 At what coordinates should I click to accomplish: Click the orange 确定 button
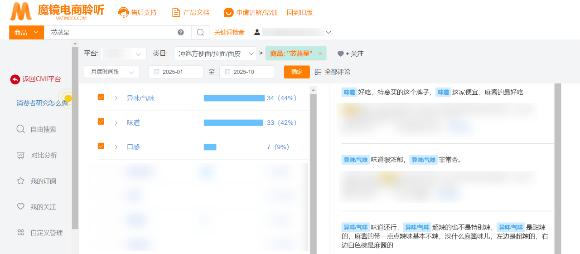click(297, 72)
